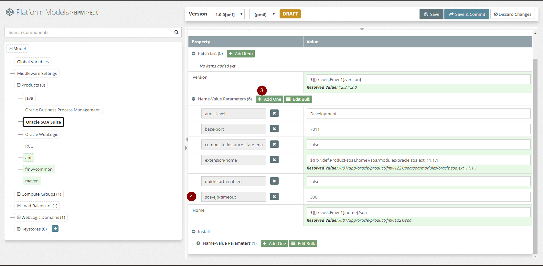Delete the soa-ejb-timeout parameter
543x266 pixels.
click(x=274, y=197)
